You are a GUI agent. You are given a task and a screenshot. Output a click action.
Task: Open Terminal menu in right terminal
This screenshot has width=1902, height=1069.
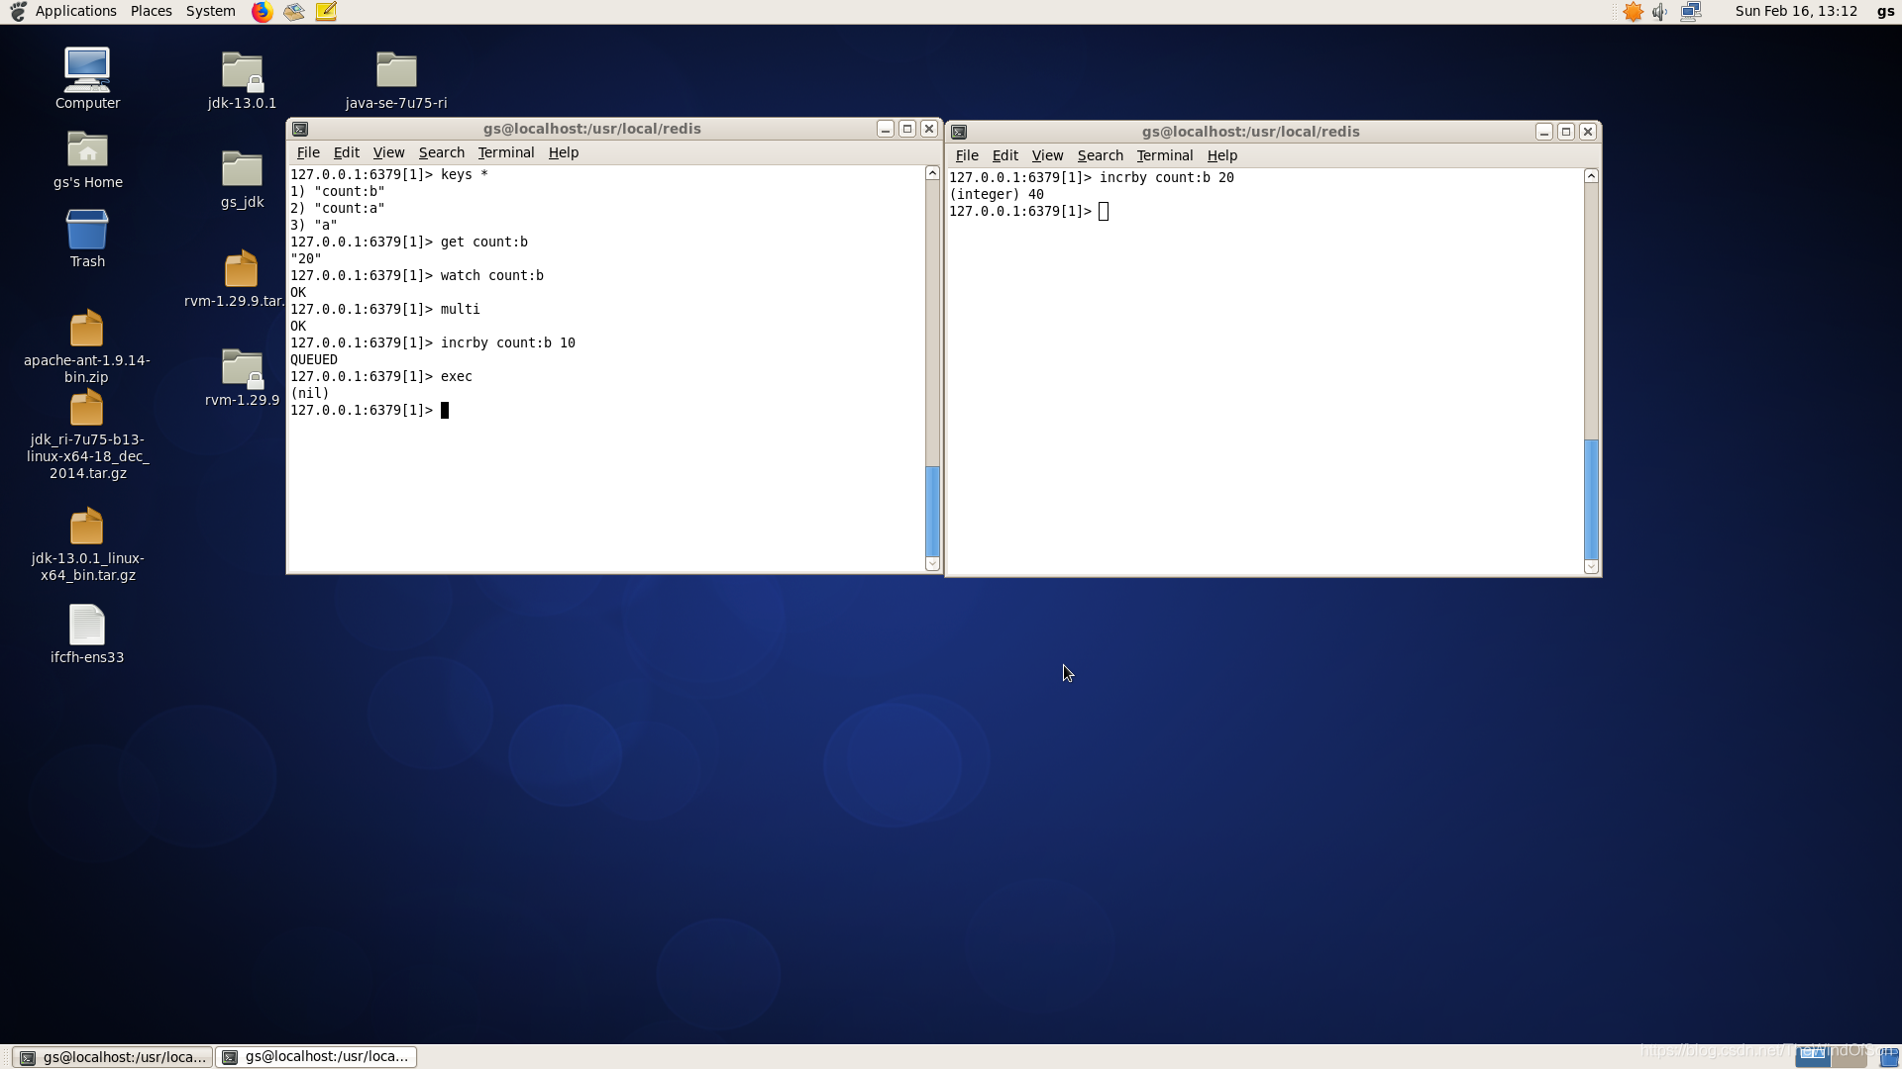[x=1165, y=155]
